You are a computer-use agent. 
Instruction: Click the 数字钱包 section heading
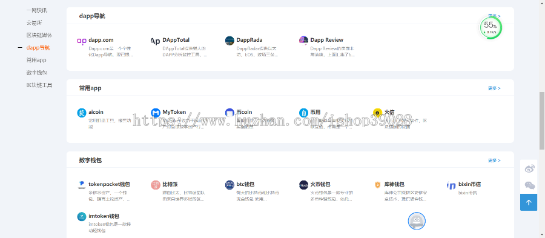click(x=90, y=160)
